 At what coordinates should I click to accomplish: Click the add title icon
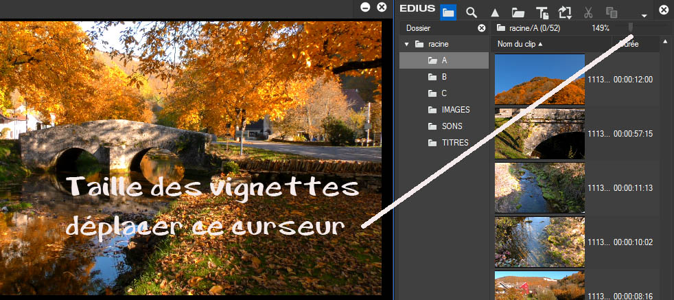pyautogui.click(x=542, y=13)
